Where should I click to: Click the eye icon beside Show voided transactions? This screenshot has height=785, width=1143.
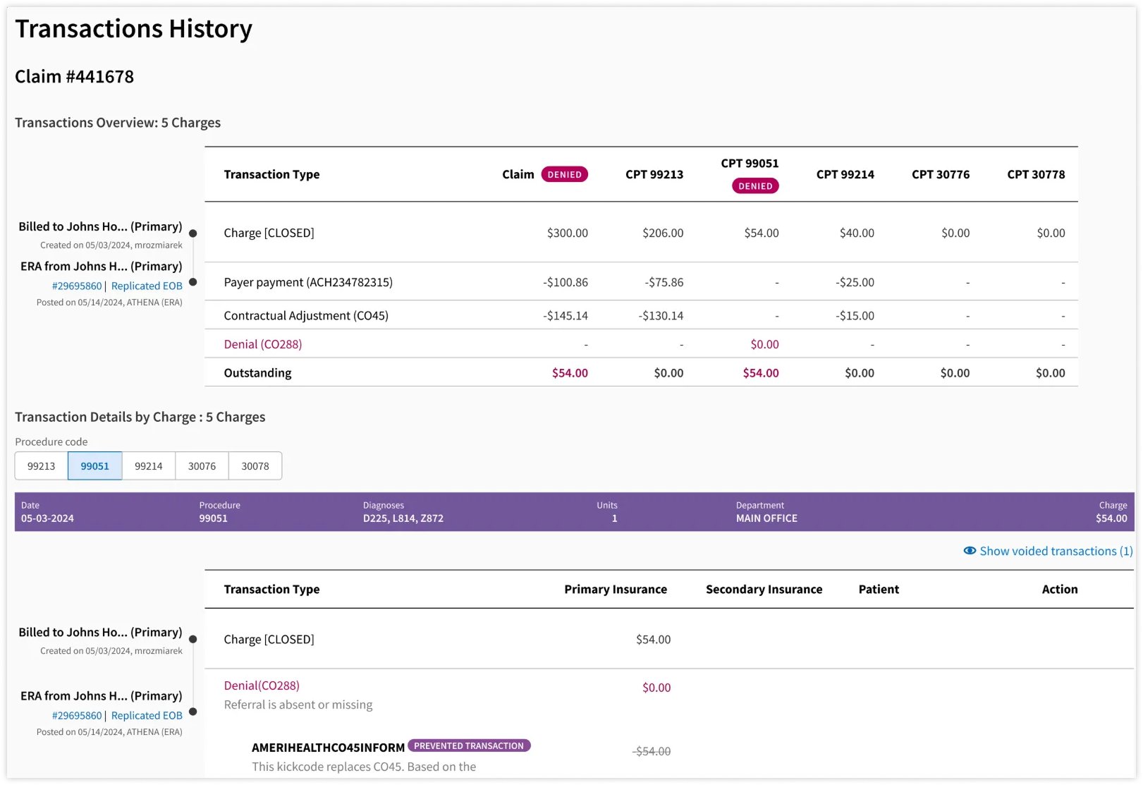pos(970,551)
